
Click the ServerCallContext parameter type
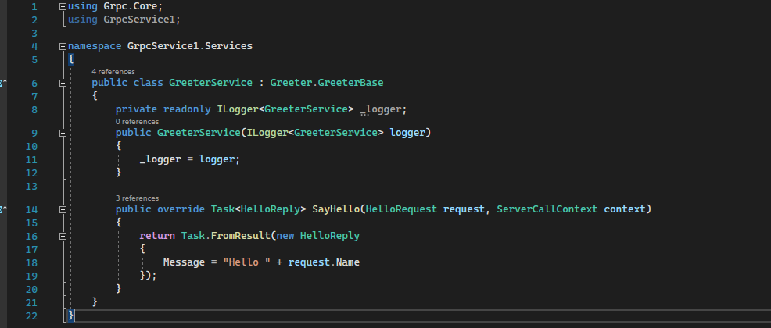pos(547,209)
